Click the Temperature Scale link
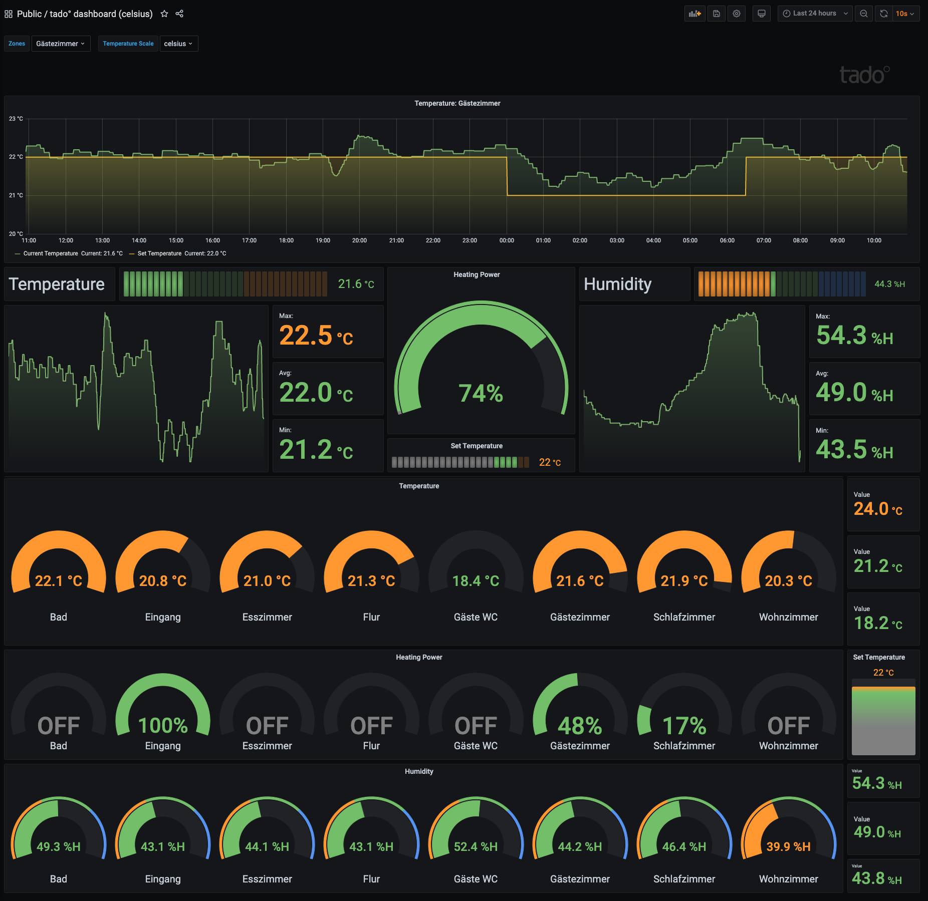The image size is (928, 901). pos(128,44)
